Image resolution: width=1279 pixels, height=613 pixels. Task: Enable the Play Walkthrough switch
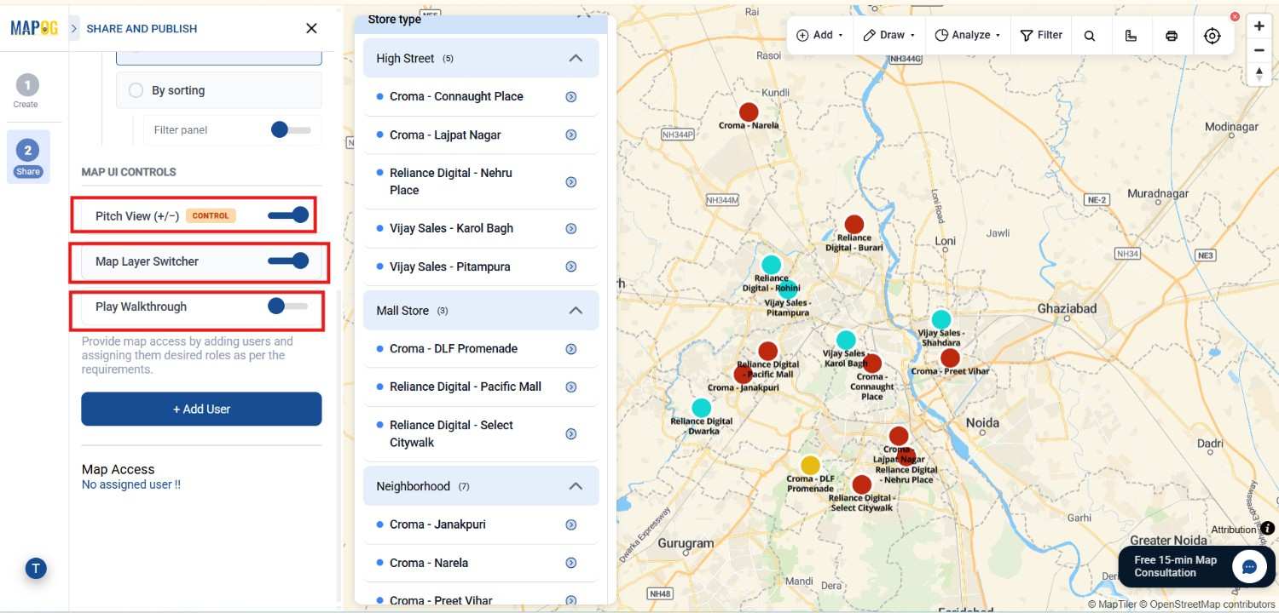point(287,306)
